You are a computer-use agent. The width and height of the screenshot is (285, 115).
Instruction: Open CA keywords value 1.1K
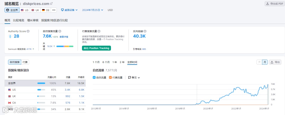click(x=82, y=103)
